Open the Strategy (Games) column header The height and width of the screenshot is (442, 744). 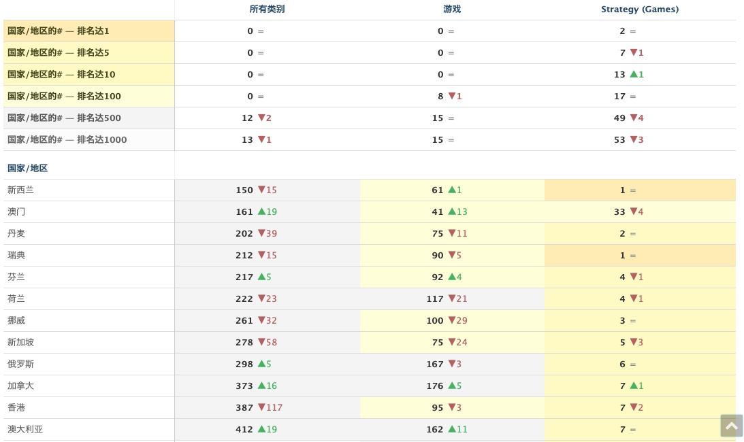click(x=640, y=10)
